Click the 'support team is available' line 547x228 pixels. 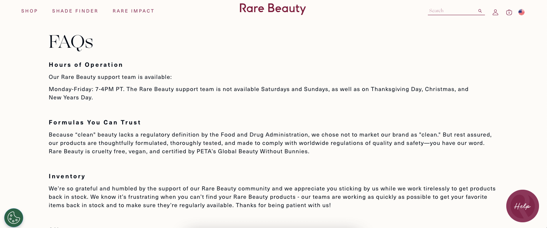[110, 77]
